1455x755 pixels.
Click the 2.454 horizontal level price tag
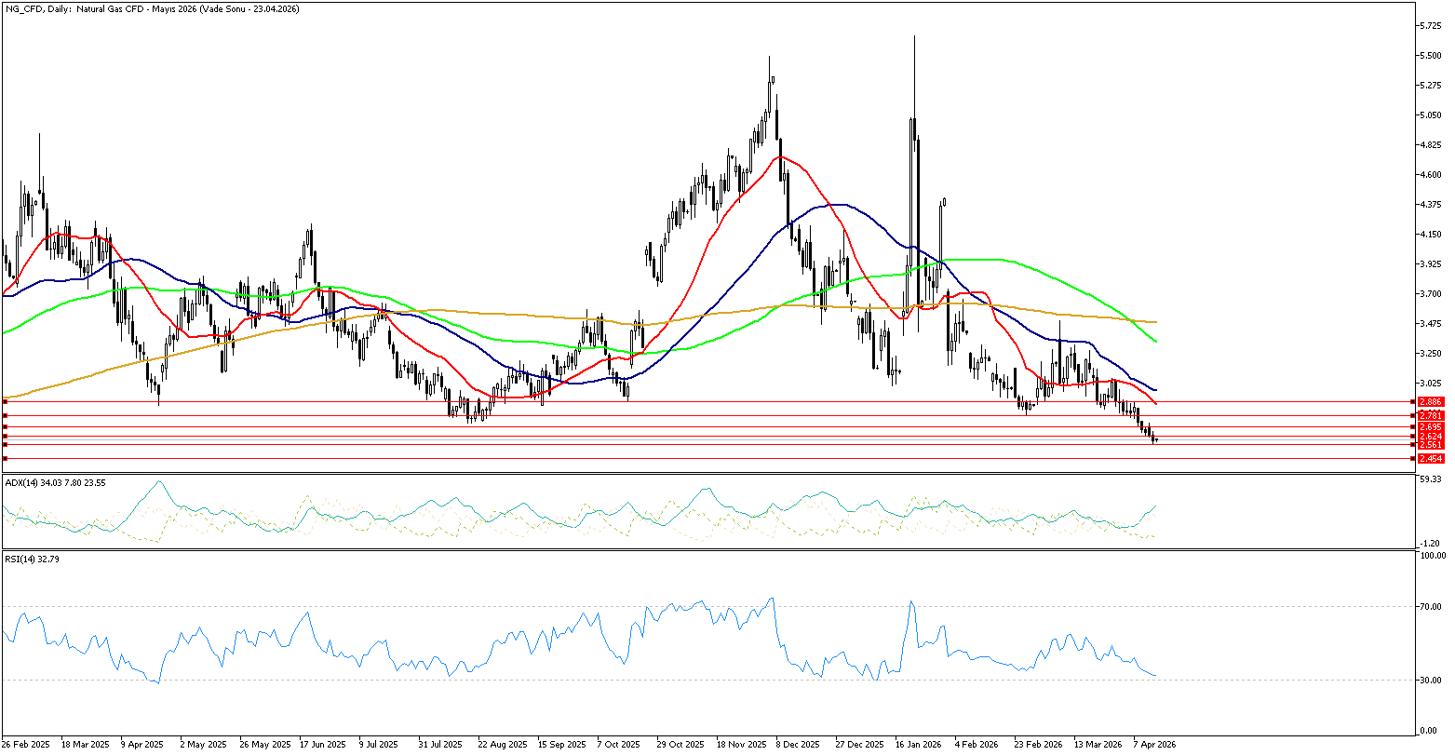[1430, 458]
